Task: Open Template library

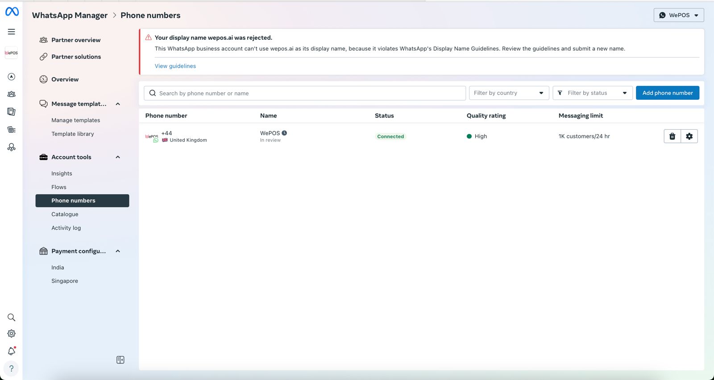Action: (x=73, y=134)
